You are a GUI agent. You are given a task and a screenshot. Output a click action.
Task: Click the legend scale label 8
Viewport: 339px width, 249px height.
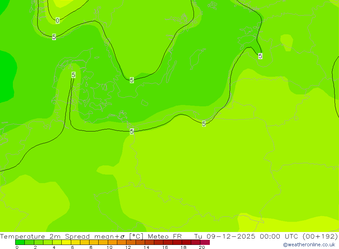point(91,247)
